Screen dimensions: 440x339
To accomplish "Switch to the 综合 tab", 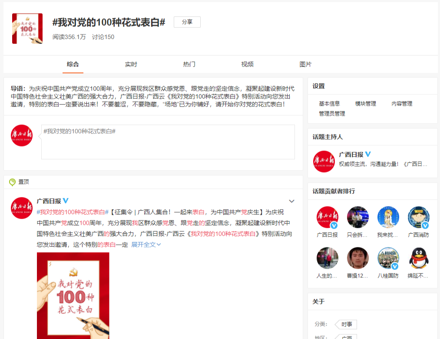I will pos(73,64).
